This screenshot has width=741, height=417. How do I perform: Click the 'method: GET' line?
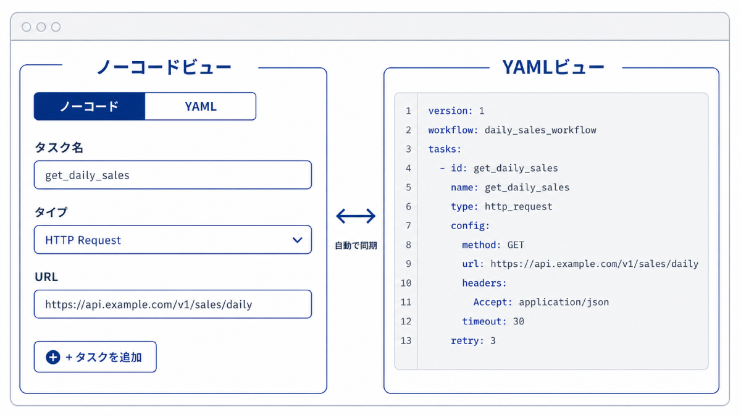[493, 245]
